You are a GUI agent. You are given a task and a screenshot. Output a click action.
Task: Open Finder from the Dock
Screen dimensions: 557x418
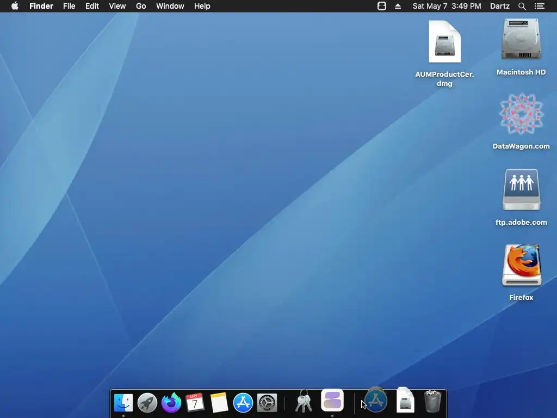[x=123, y=403]
